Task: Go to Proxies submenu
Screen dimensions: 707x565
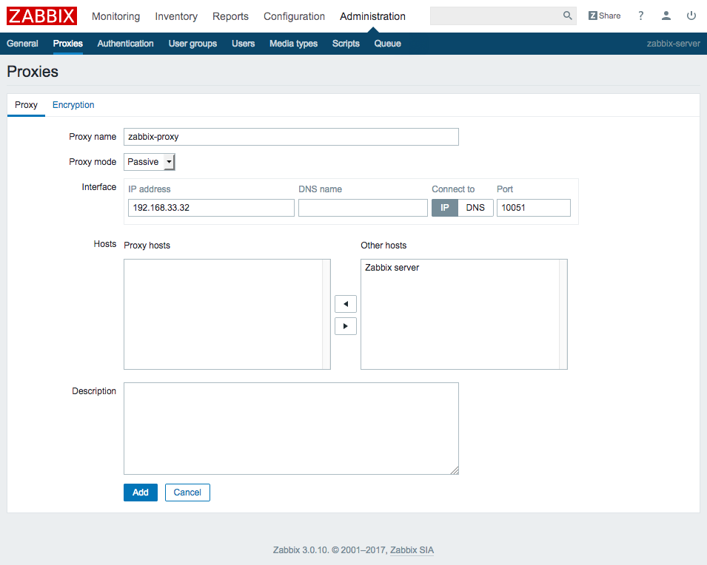Action: click(67, 44)
